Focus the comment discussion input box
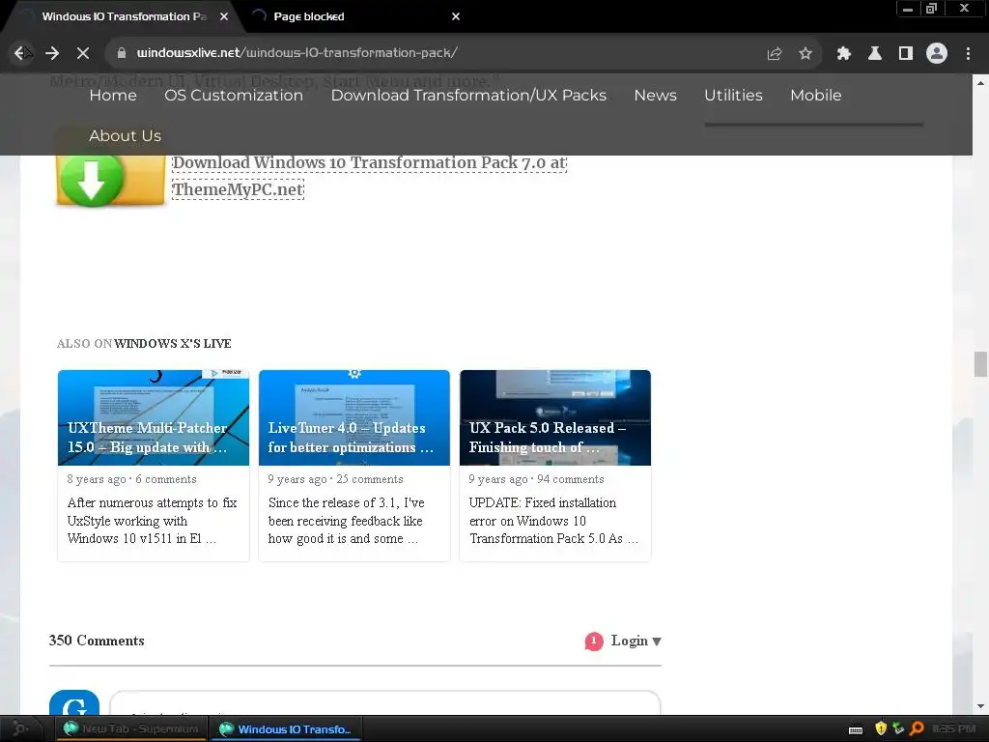Screen dimensions: 989x742 click(385, 703)
